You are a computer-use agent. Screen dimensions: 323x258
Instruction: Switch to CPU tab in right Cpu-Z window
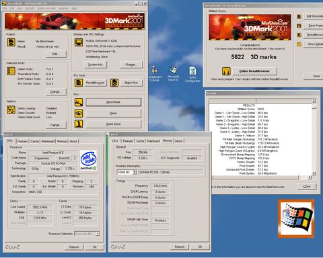coord(115,141)
